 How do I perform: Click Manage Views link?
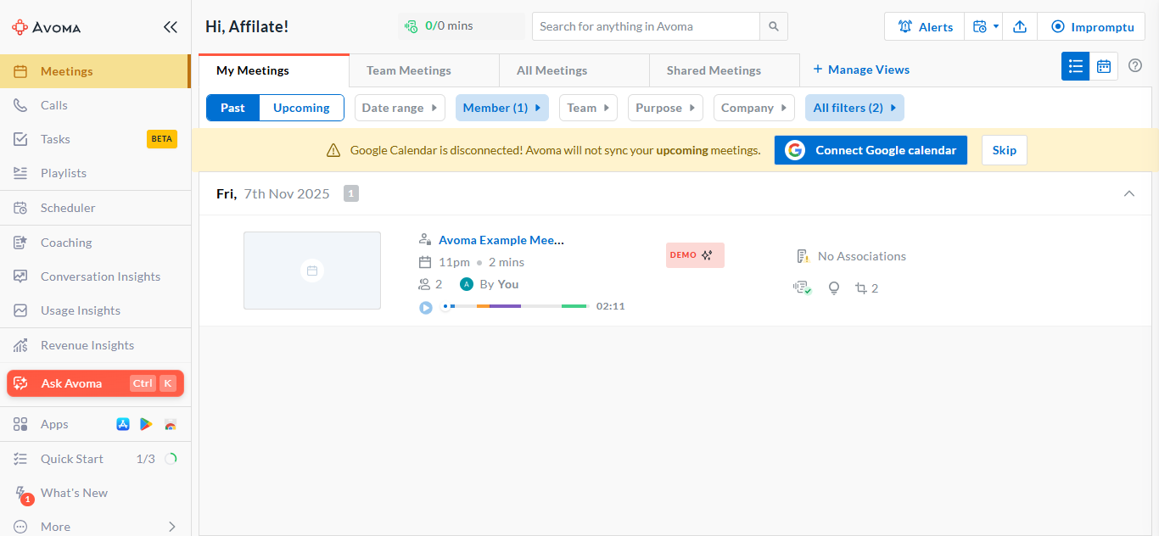[x=861, y=70]
